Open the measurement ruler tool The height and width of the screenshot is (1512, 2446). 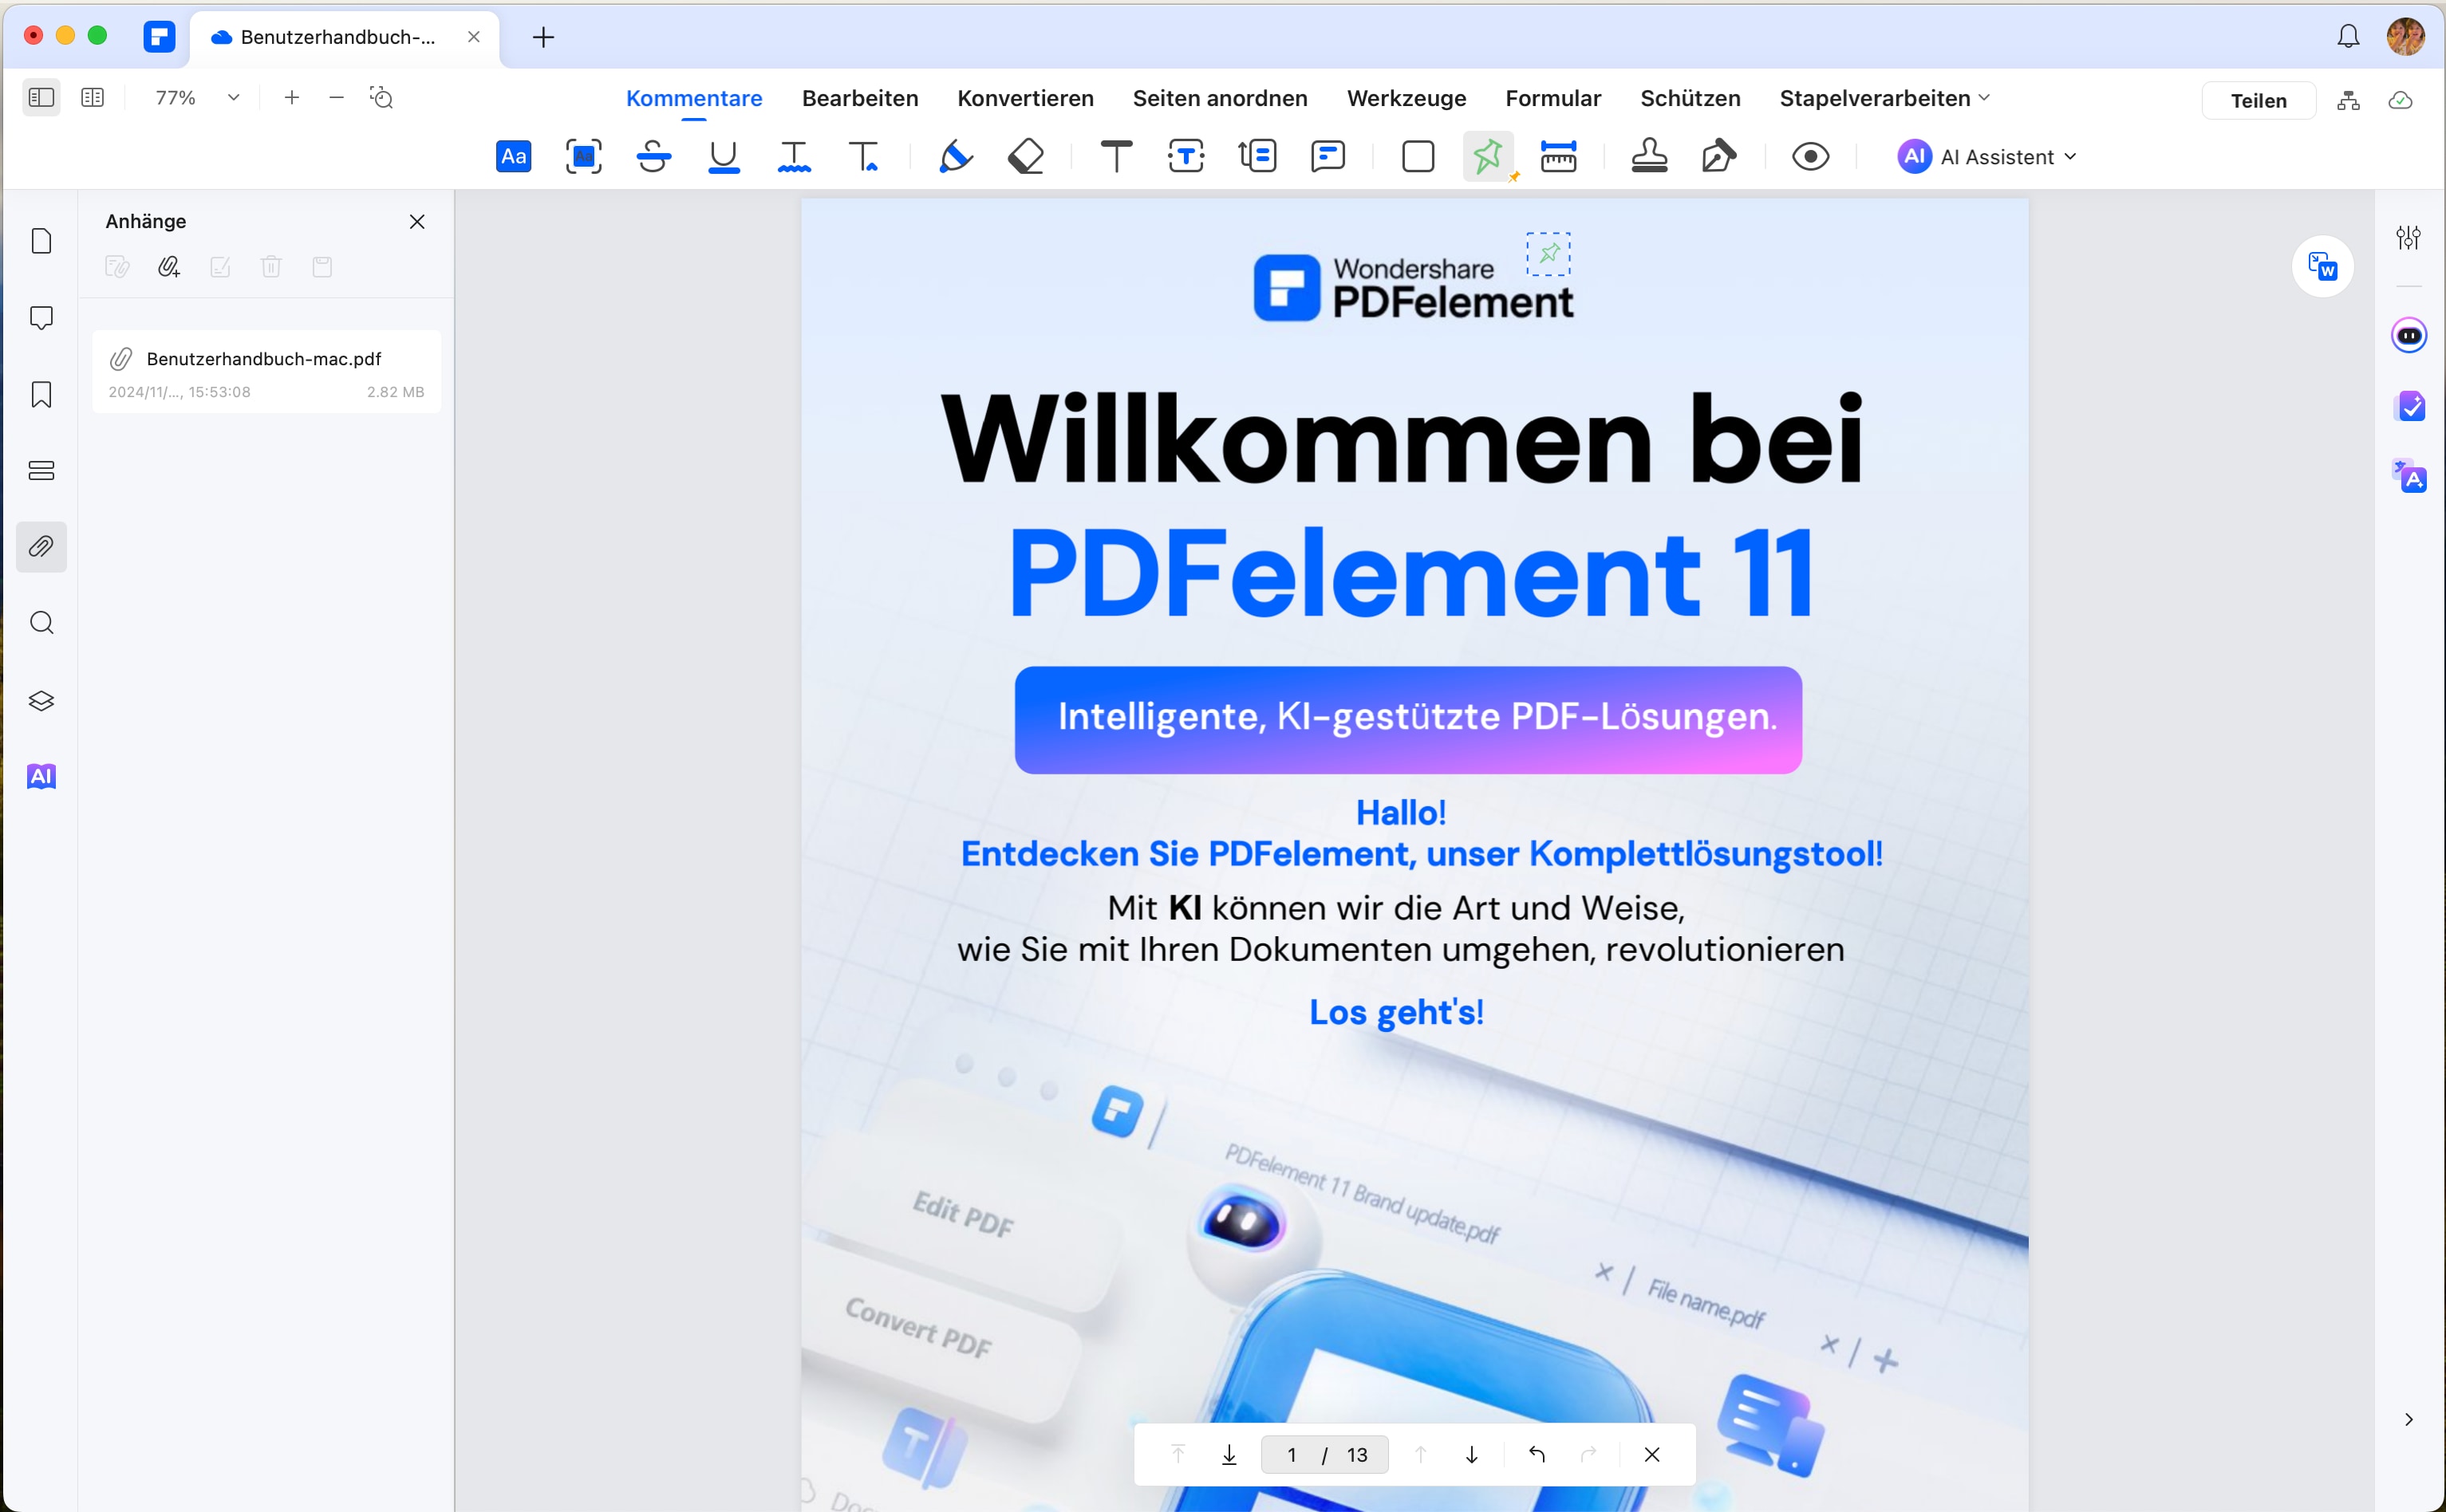coord(1557,156)
